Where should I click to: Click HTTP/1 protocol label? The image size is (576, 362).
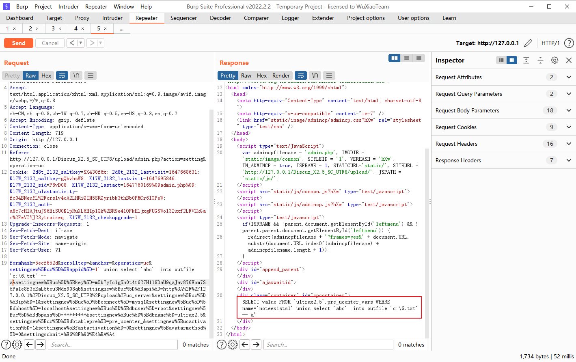[550, 43]
